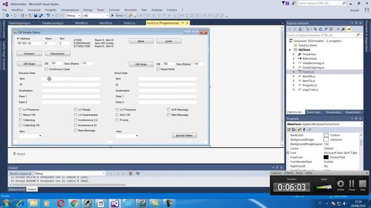Open the Strumenti menu
The width and height of the screenshot is (371, 208).
point(130,10)
